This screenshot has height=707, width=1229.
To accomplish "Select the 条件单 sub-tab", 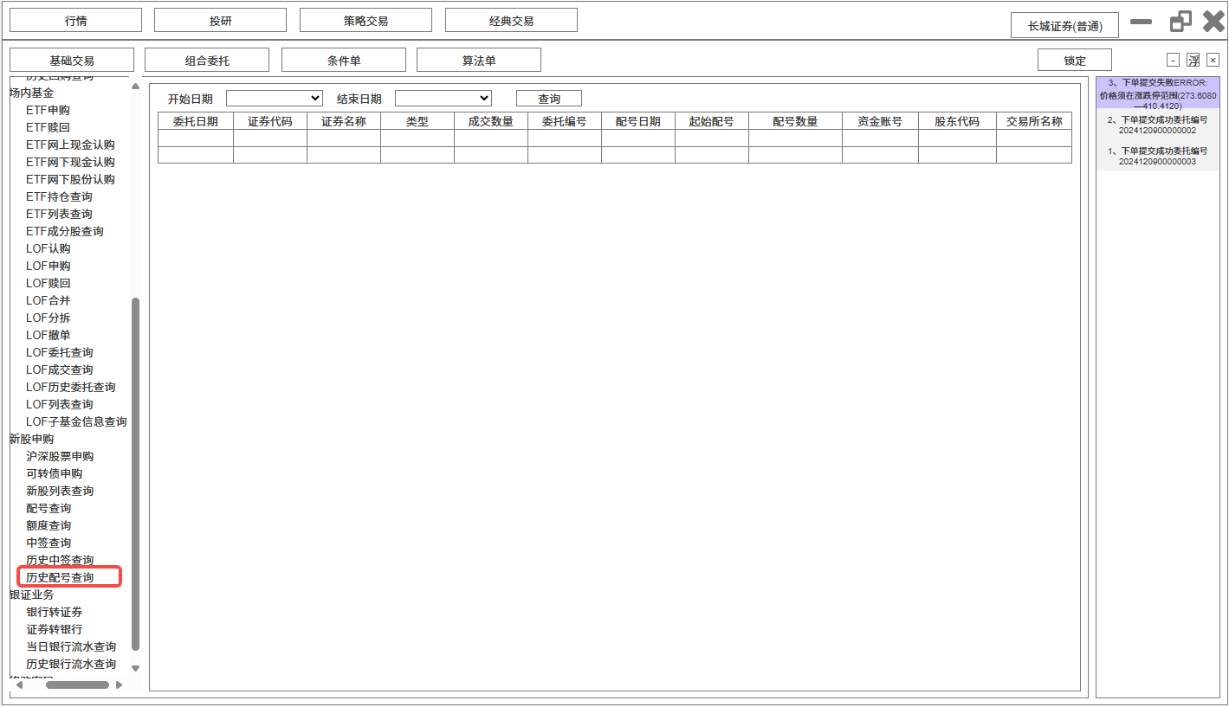I will [x=344, y=61].
